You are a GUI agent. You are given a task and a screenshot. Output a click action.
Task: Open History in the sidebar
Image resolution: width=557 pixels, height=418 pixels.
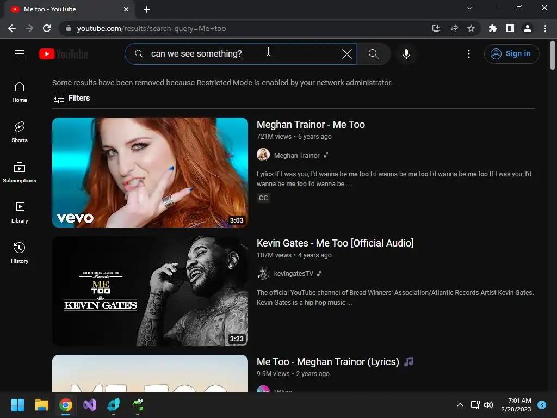click(20, 253)
